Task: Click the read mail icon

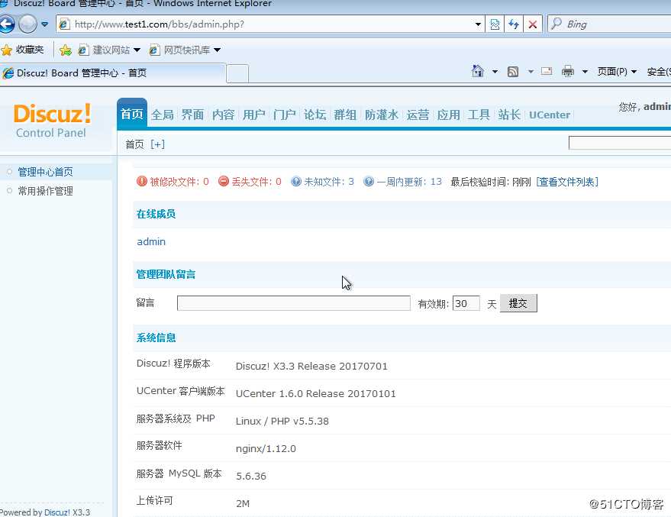Action: [x=547, y=72]
